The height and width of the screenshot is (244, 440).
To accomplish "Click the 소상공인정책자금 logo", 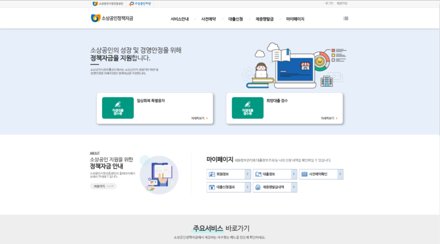I will coord(112,18).
